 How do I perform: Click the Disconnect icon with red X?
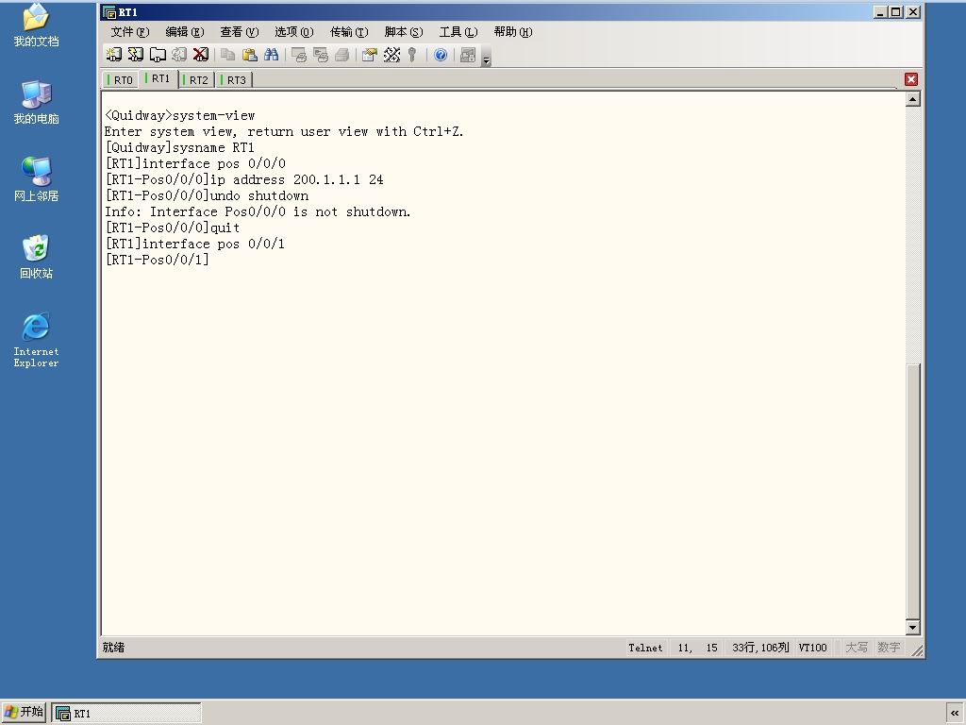(201, 55)
